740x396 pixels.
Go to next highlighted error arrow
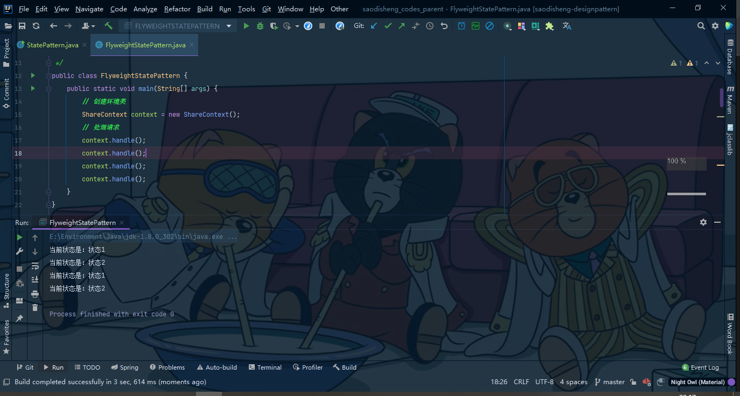[718, 63]
